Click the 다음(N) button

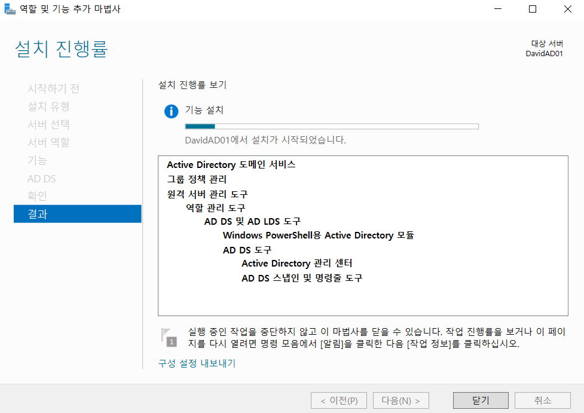(x=400, y=400)
